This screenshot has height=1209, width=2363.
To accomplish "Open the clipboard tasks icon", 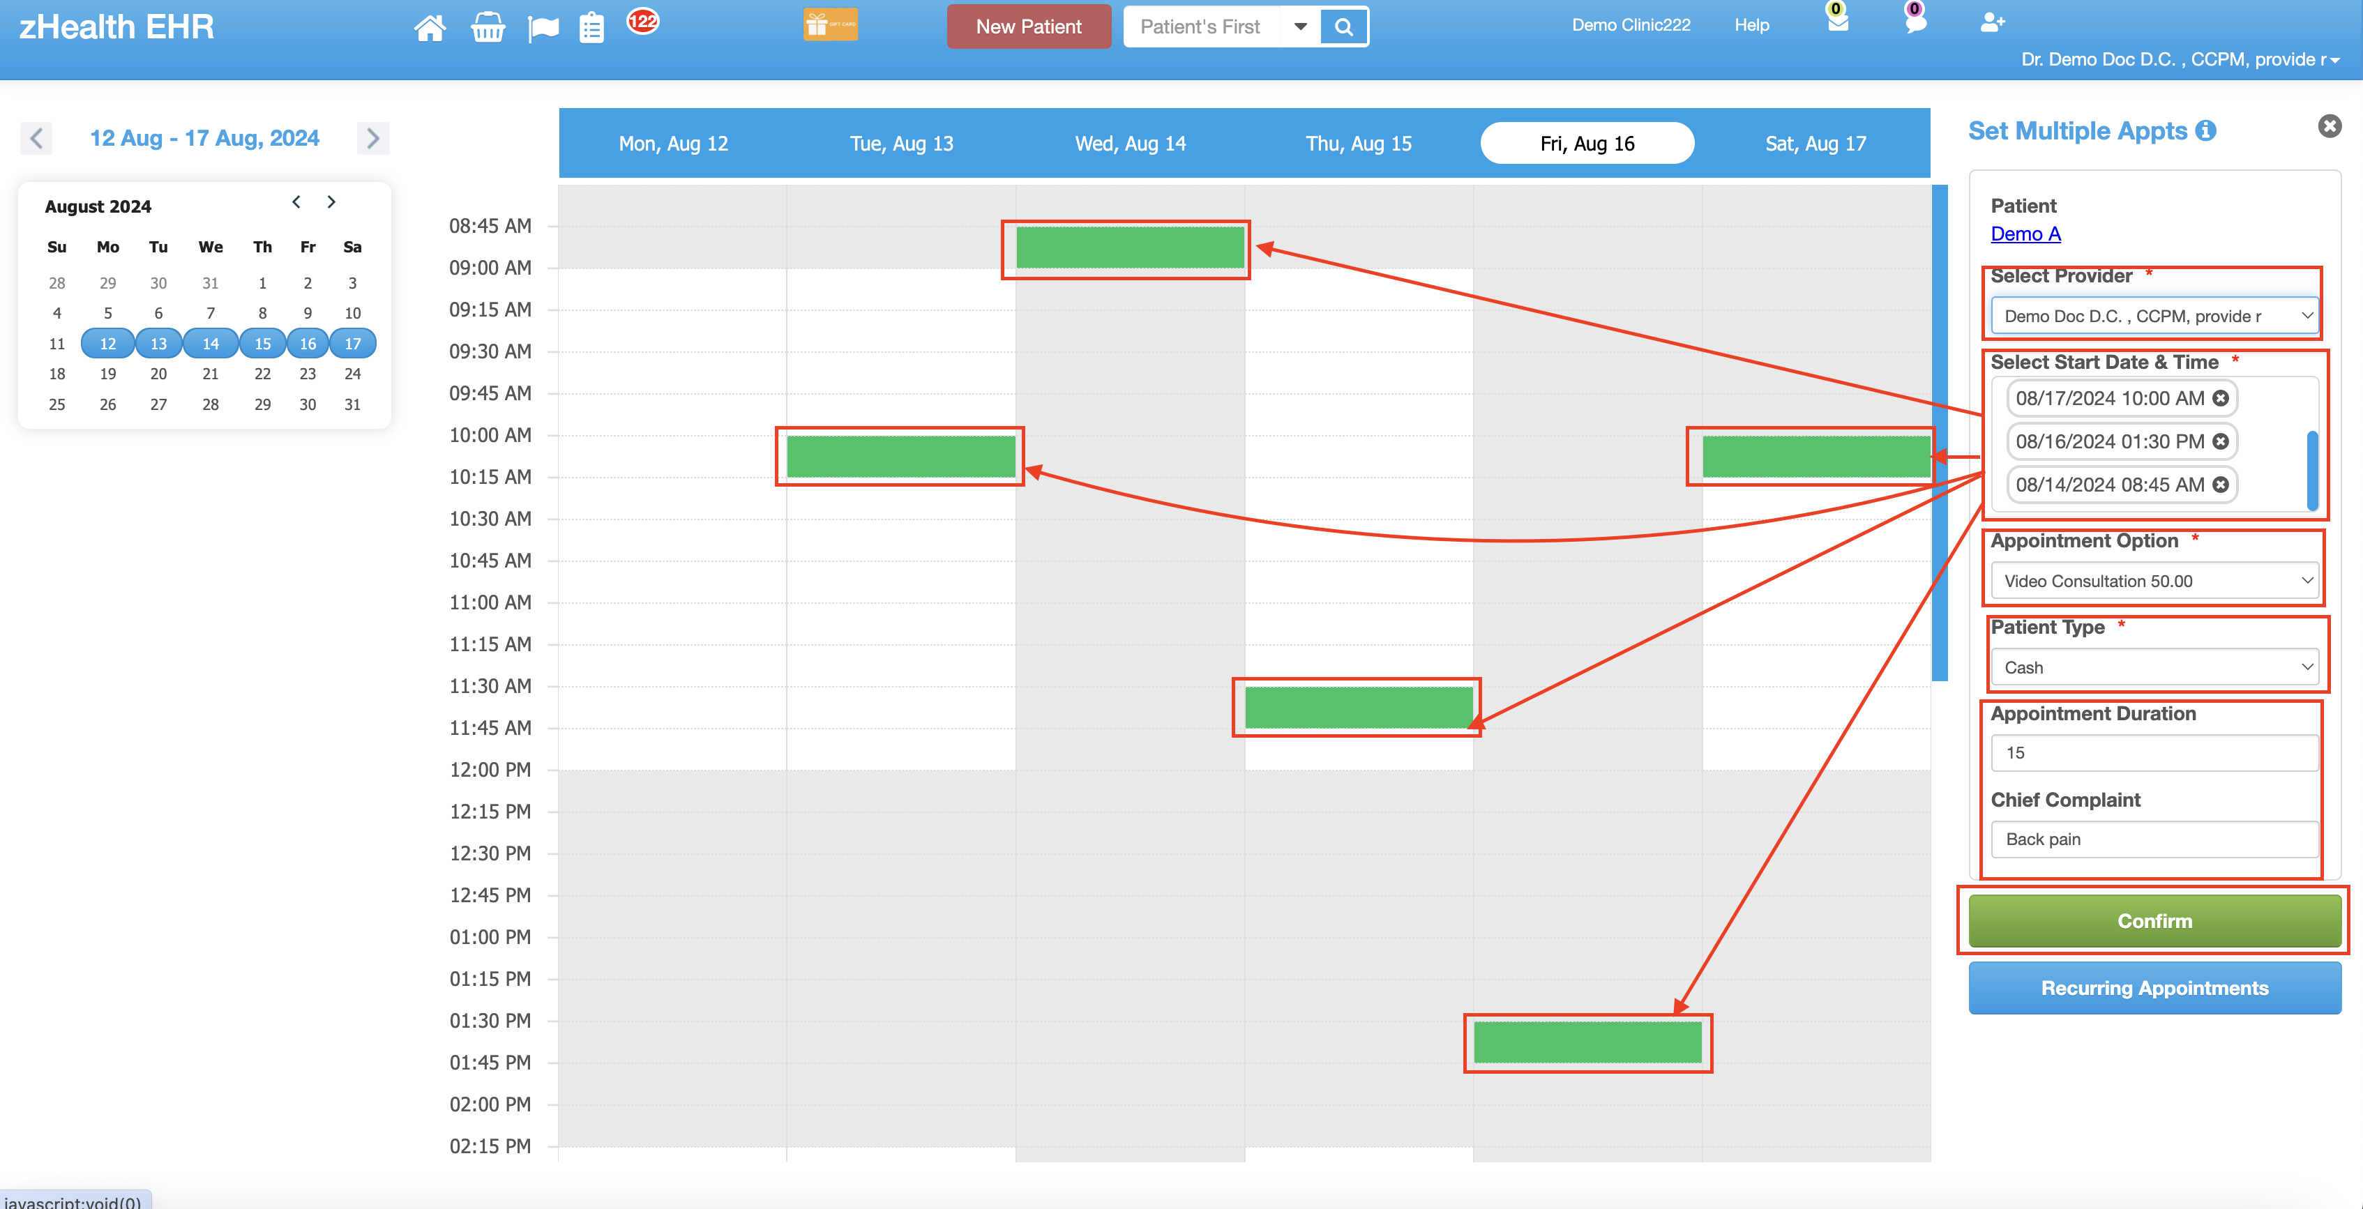I will [591, 27].
